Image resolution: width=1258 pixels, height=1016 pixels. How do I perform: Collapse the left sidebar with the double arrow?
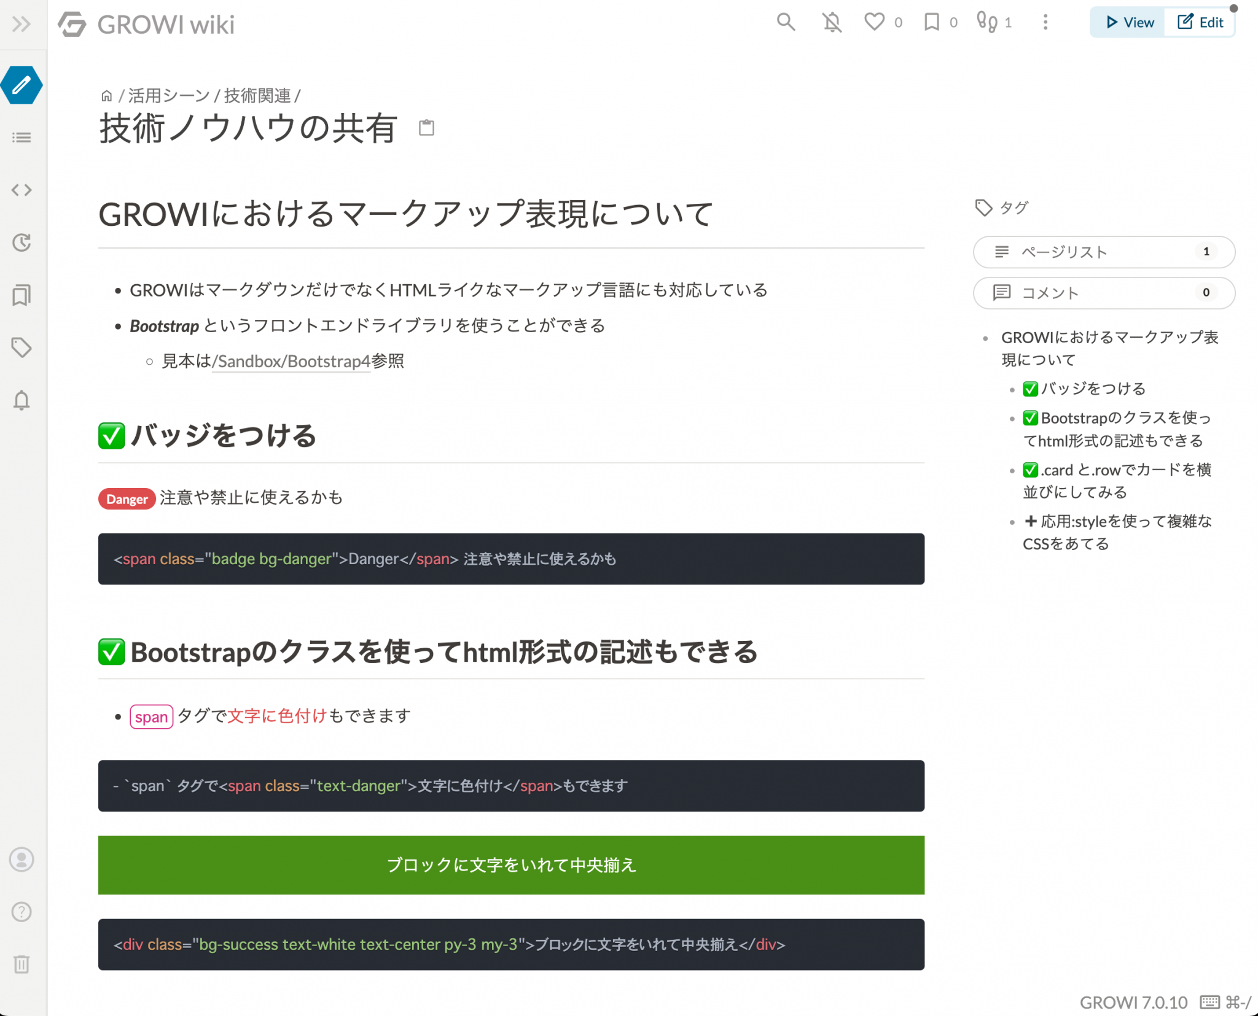point(21,25)
